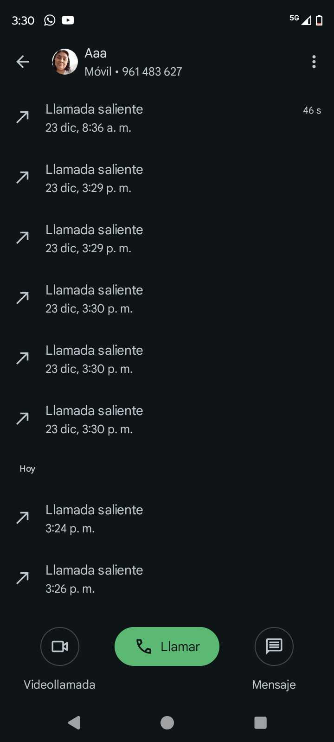The image size is (334, 742).
Task: Tap the WhatsApp notification icon in the status bar
Action: [x=50, y=20]
